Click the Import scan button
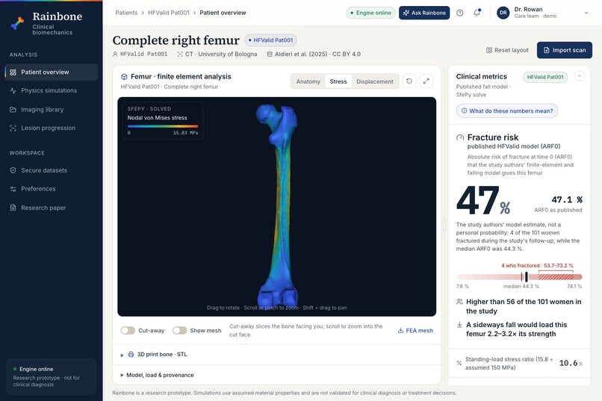This screenshot has width=602, height=401. point(565,50)
